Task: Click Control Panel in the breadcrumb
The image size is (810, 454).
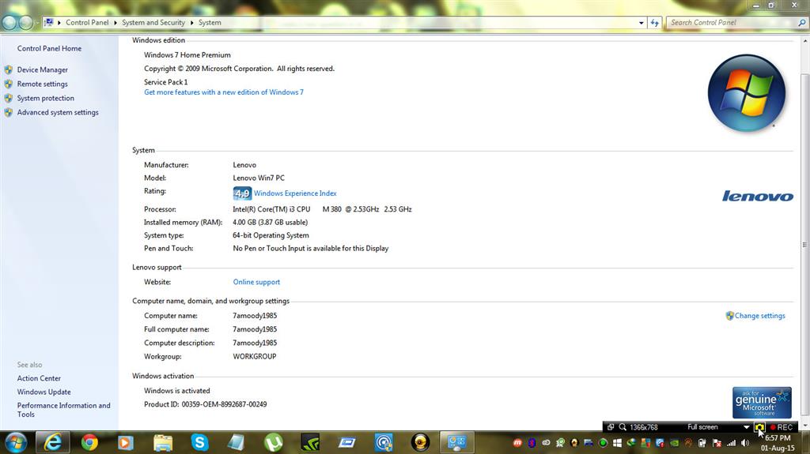Action: coord(87,23)
